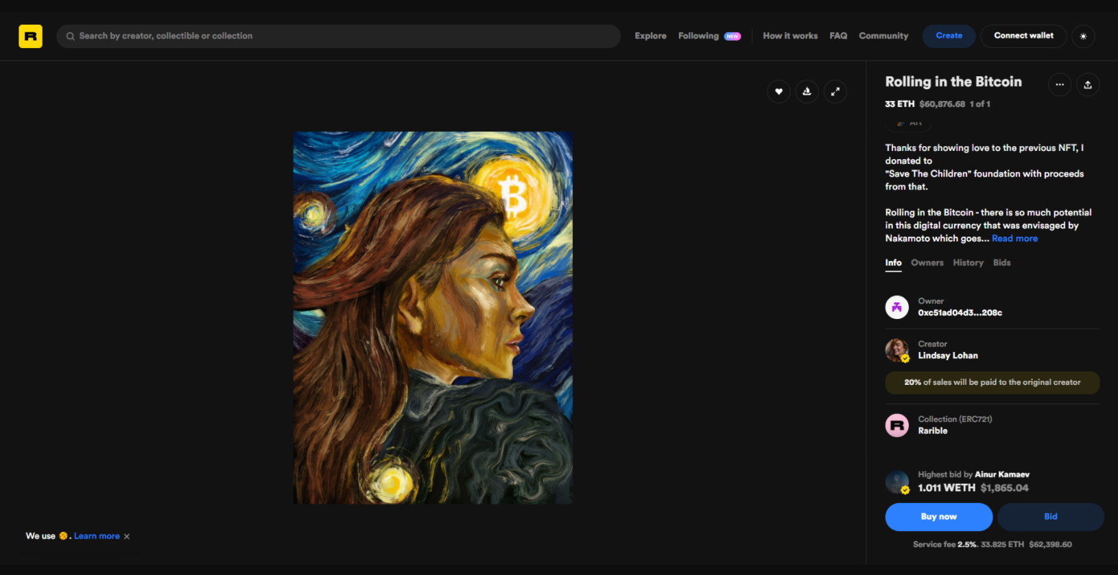Open creator Lindsay Lohan's profile
This screenshot has width=1118, height=575.
pos(948,355)
